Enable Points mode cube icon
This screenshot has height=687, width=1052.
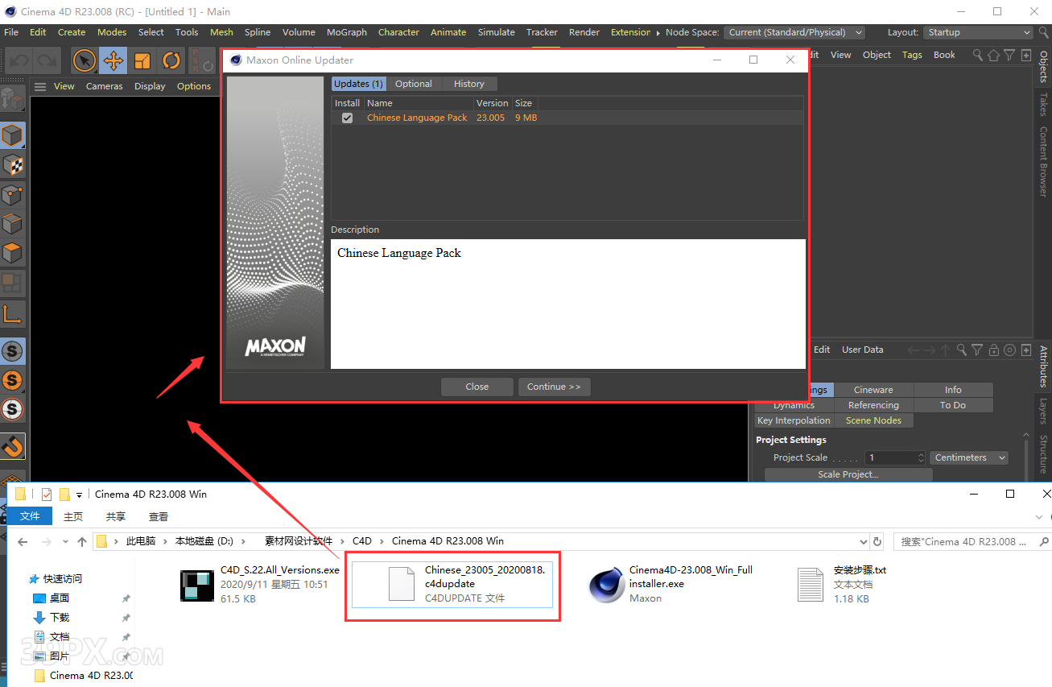(x=13, y=195)
